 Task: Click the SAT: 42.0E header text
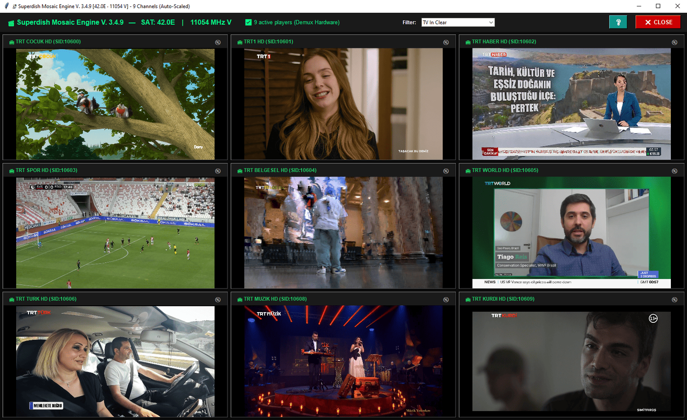pyautogui.click(x=158, y=23)
